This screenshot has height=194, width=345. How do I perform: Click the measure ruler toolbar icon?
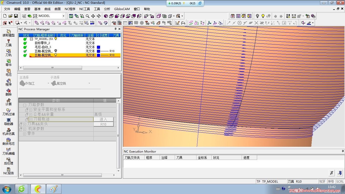(x=294, y=16)
